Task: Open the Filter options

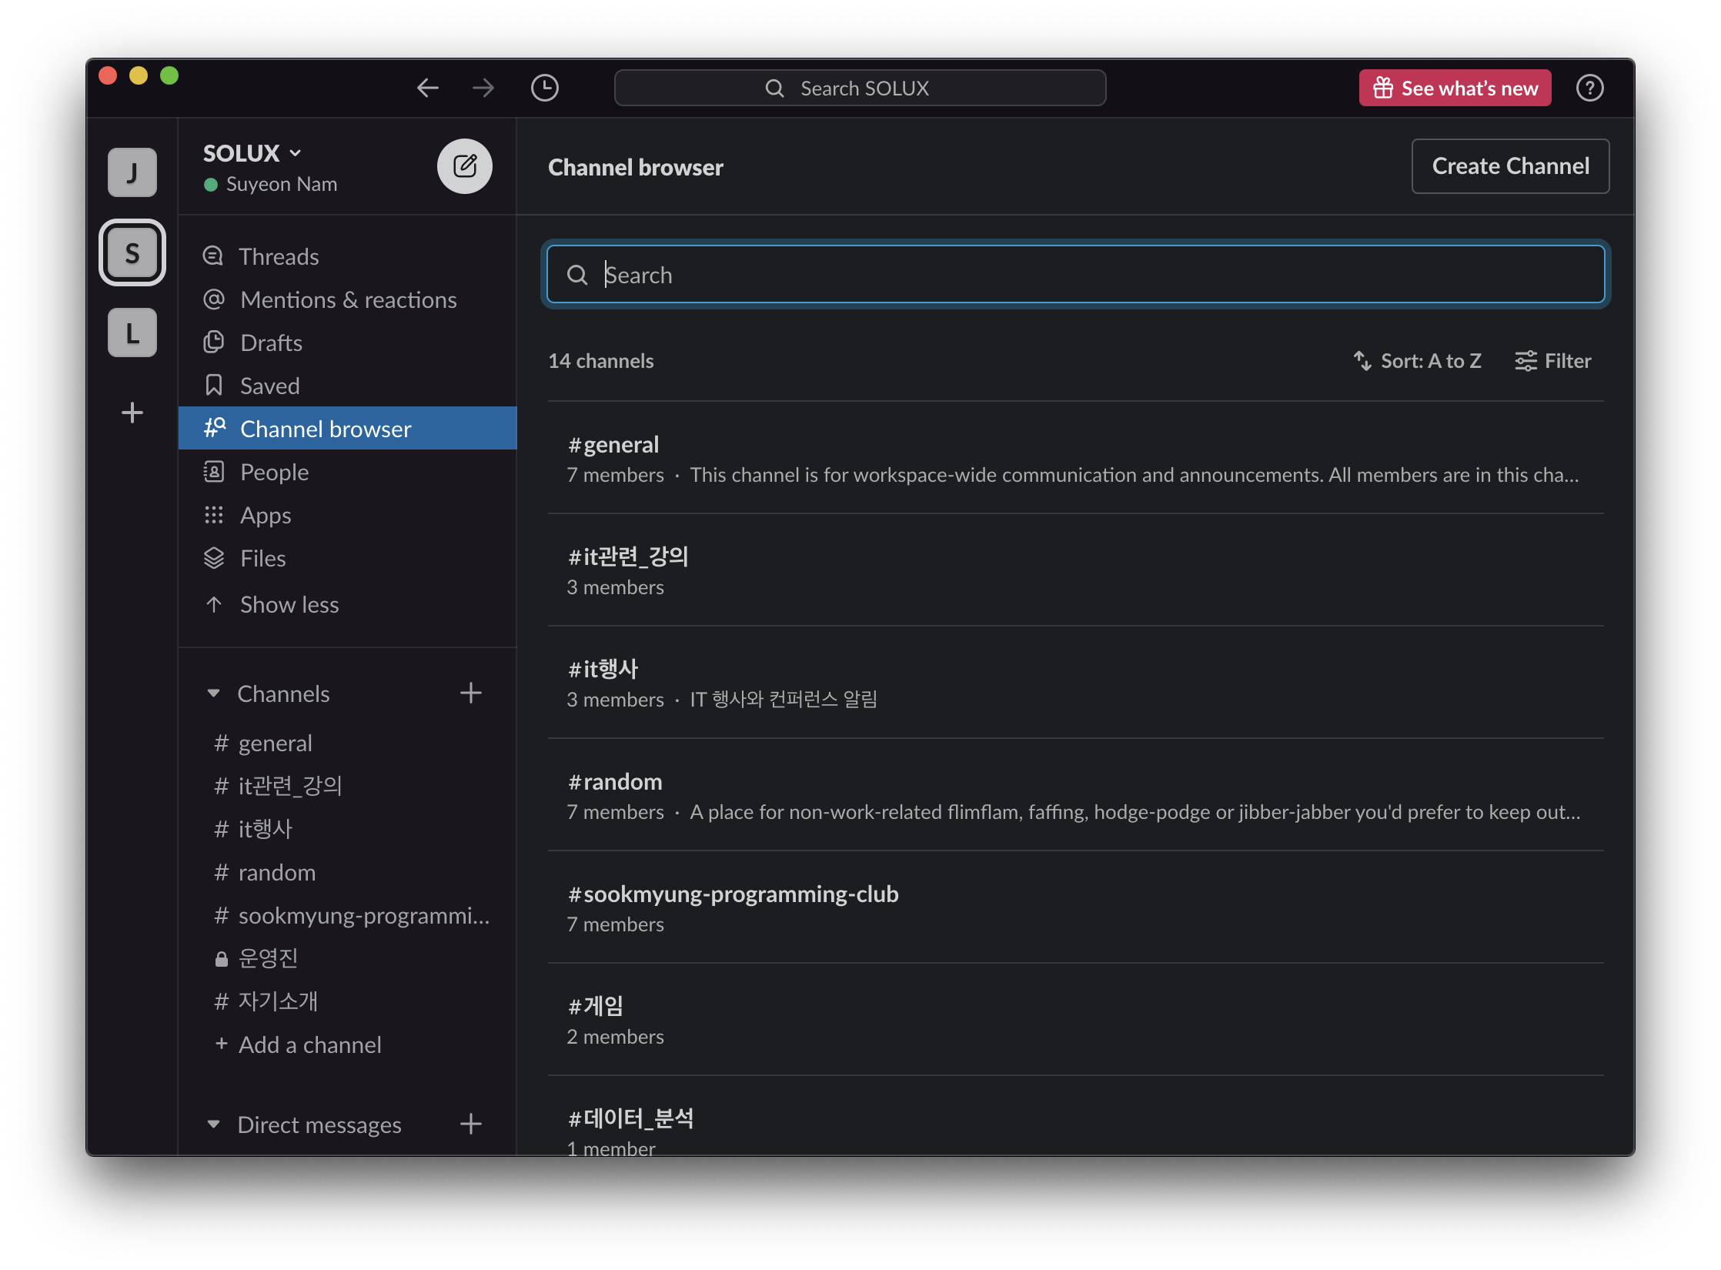Action: coord(1553,361)
